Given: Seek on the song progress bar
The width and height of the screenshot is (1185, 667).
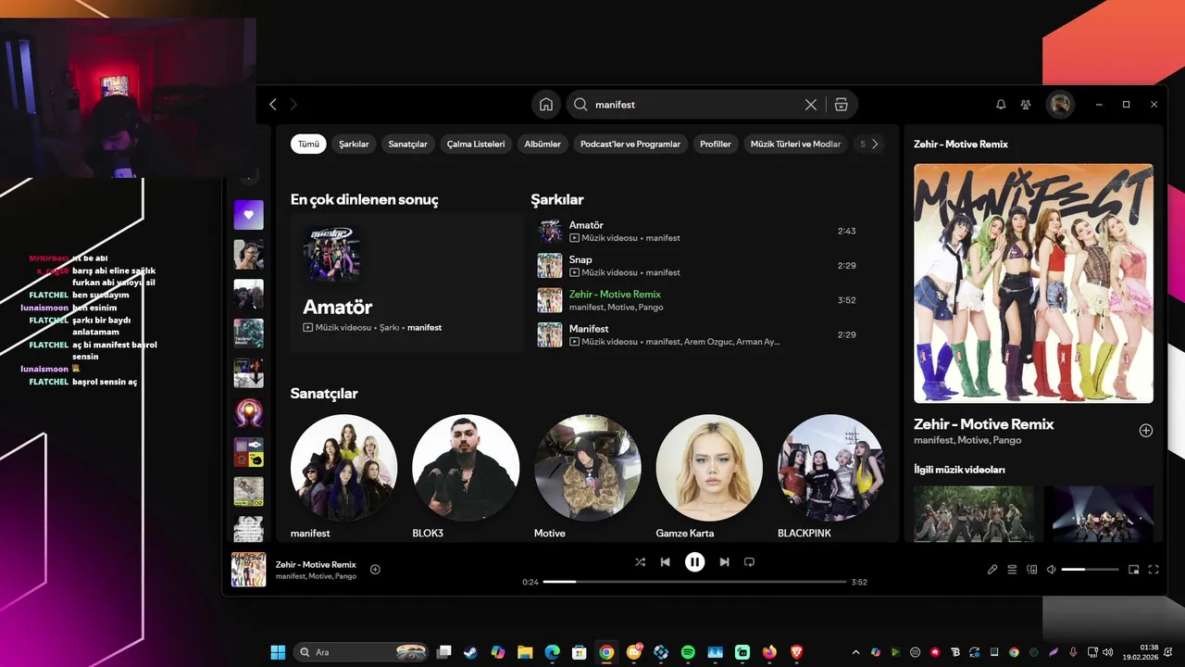Looking at the screenshot, I should point(694,582).
